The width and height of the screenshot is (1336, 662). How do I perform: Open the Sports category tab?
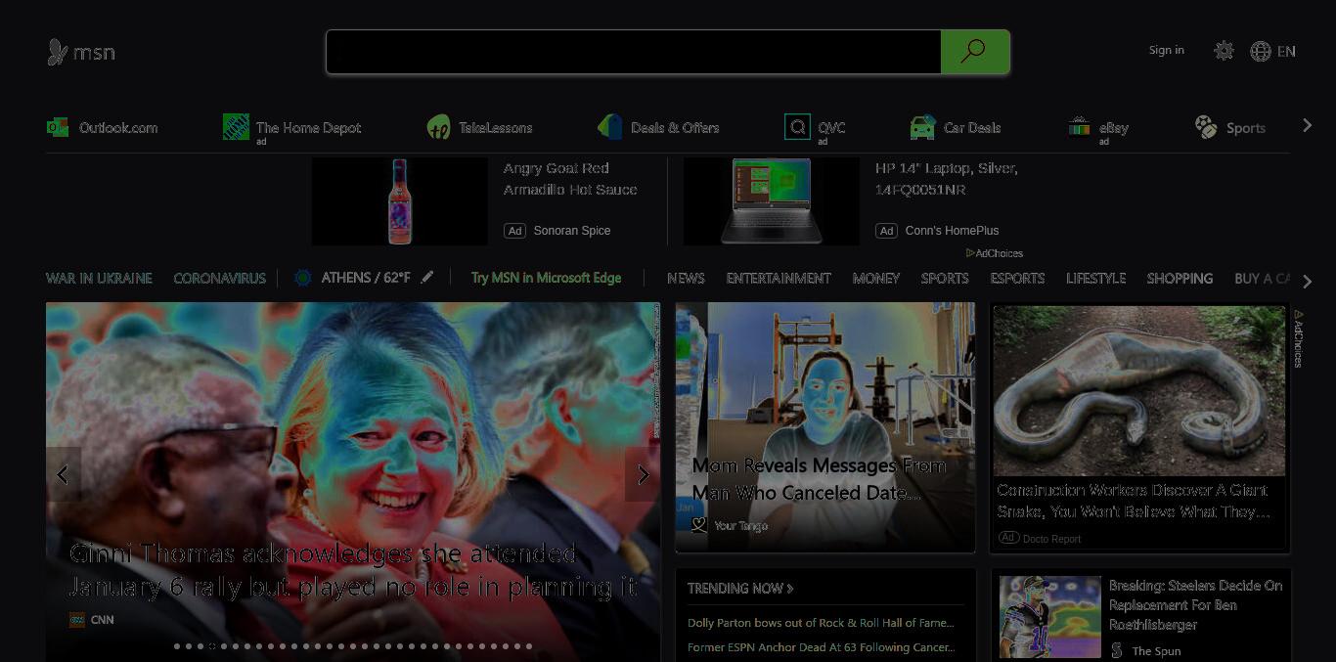point(945,278)
